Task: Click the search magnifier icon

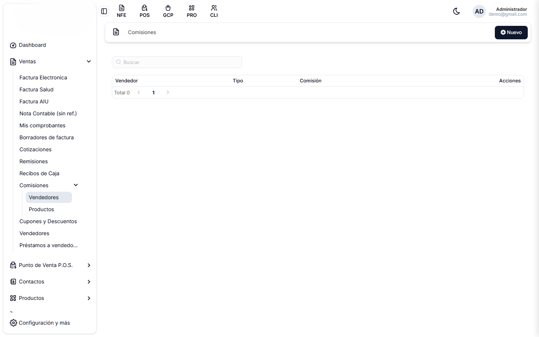Action: [x=118, y=62]
